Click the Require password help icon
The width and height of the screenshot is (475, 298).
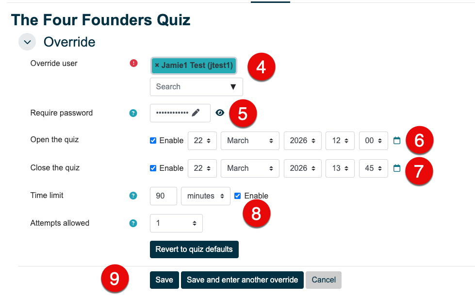pyautogui.click(x=133, y=113)
